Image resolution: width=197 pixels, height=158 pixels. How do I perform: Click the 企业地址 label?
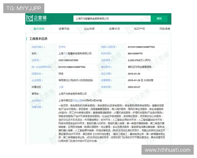pyautogui.click(x=37, y=100)
